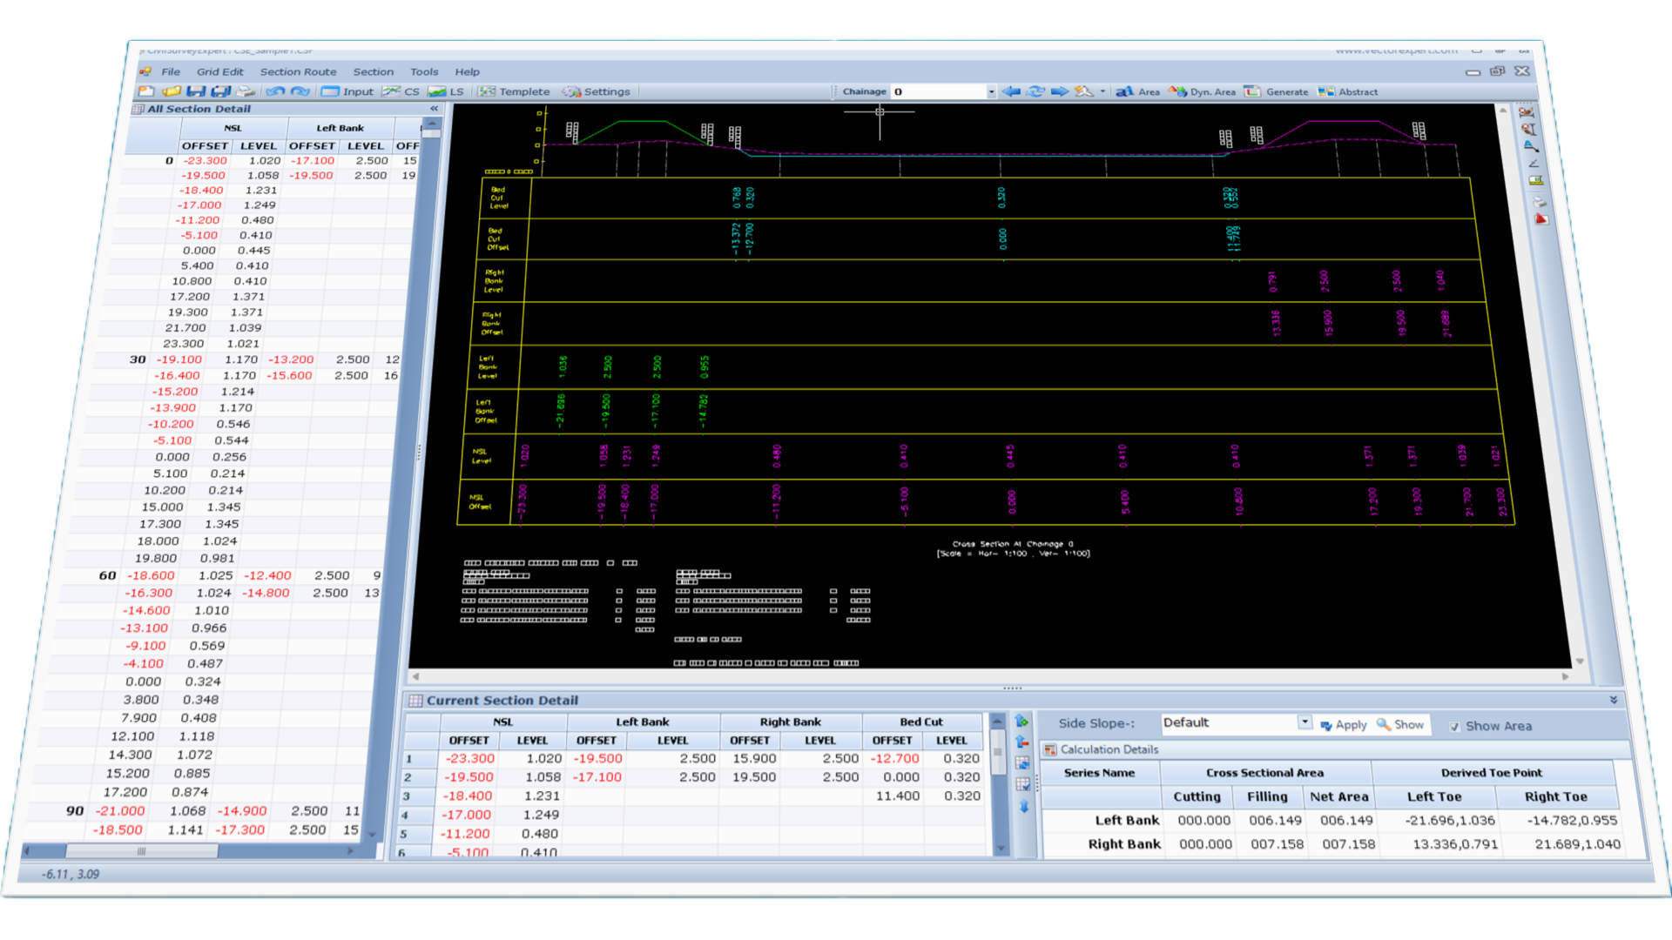The image size is (1672, 940).
Task: Toggle the Show Area checkbox
Action: point(1454,727)
